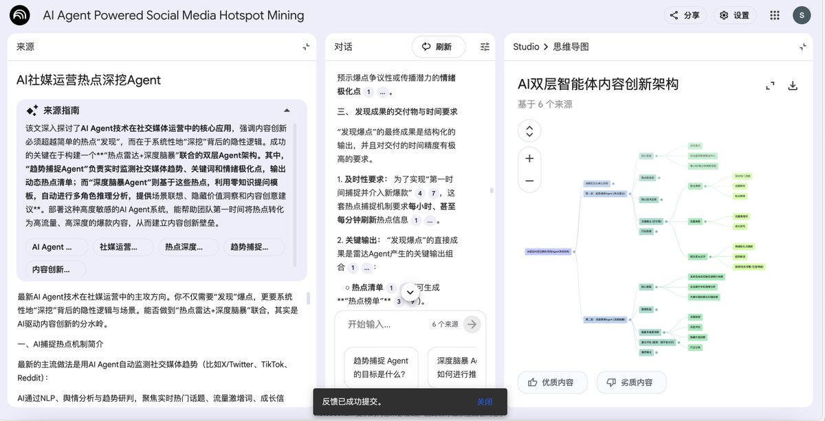Expand more citations after 热点信息
The image size is (825, 421).
pos(430,221)
